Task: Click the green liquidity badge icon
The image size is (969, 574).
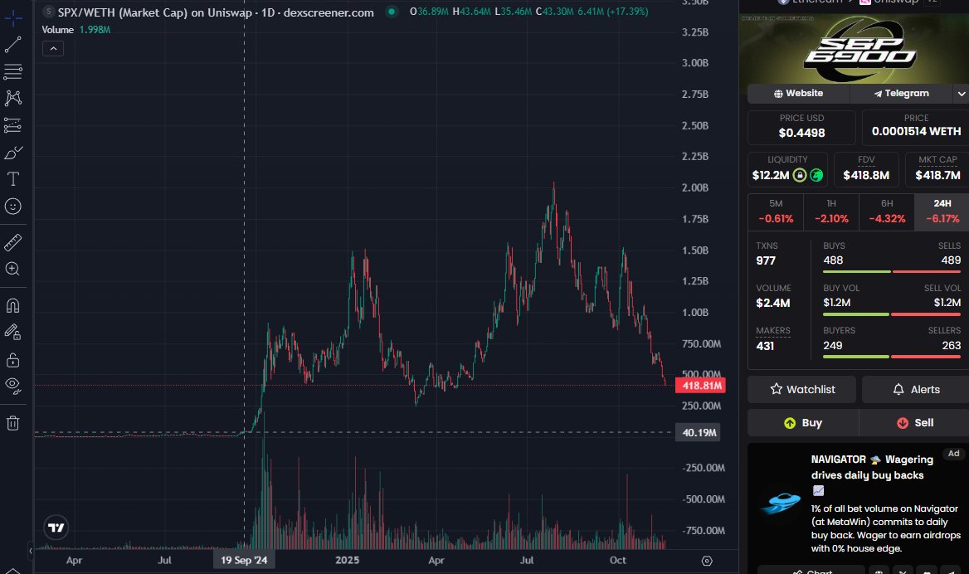Action: point(816,176)
